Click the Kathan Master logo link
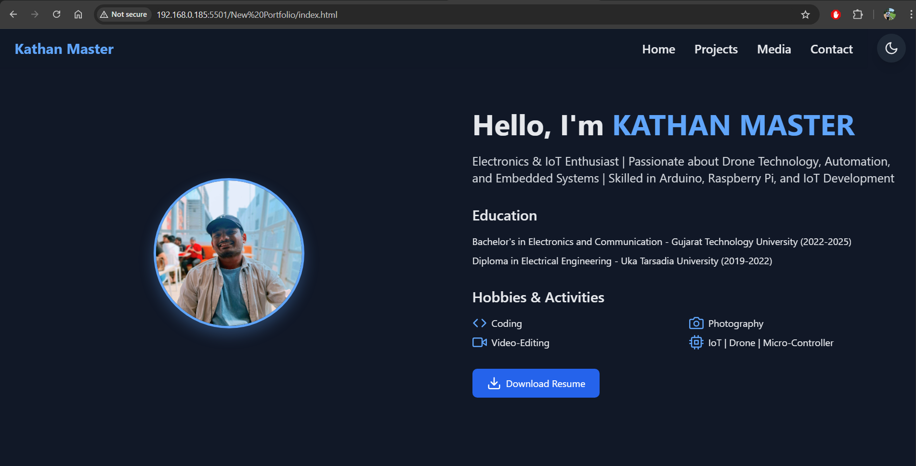Viewport: 916px width, 466px height. [64, 49]
